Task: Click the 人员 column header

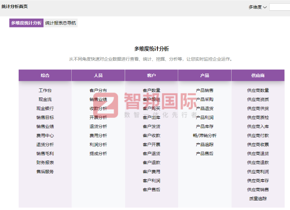Action: (x=98, y=76)
